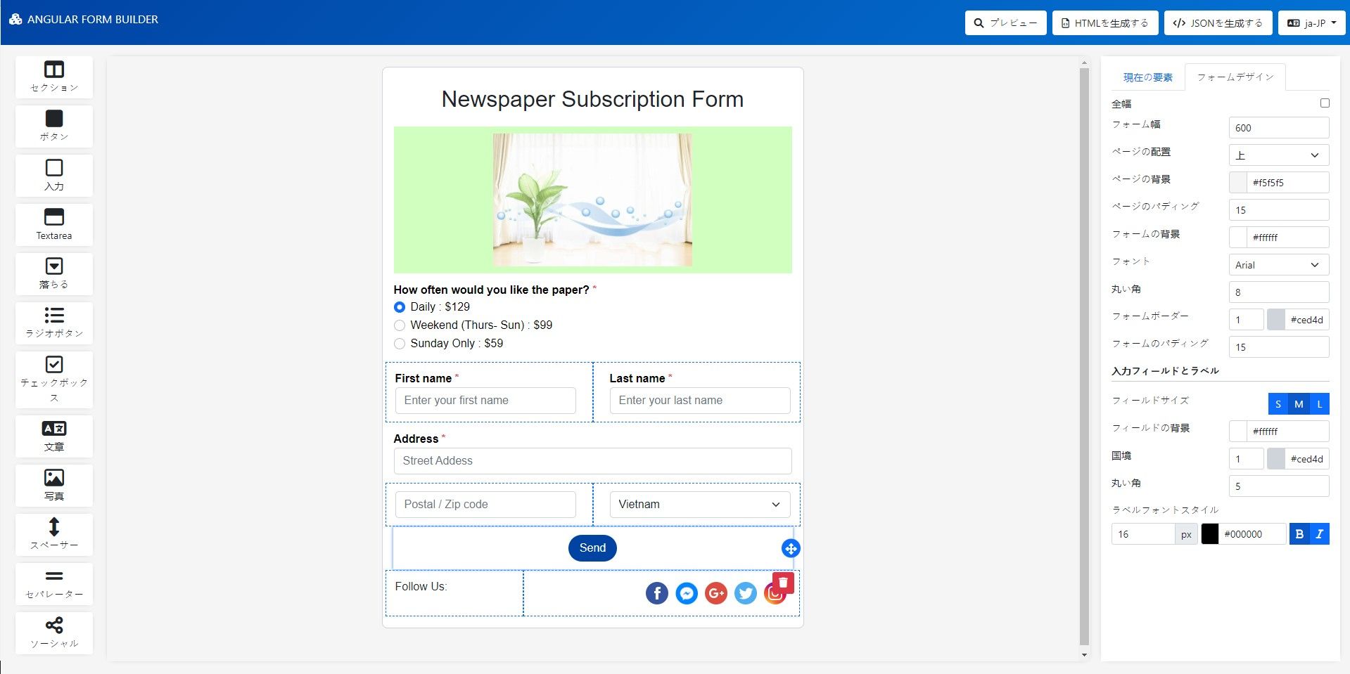Click the page padding value field
The height and width of the screenshot is (674, 1350).
1279,210
